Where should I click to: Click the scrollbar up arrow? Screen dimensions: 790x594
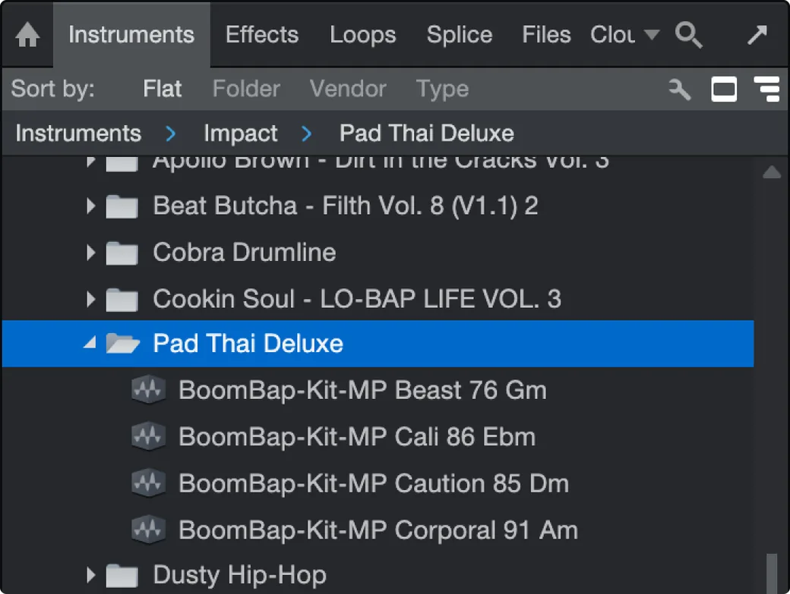pos(771,172)
